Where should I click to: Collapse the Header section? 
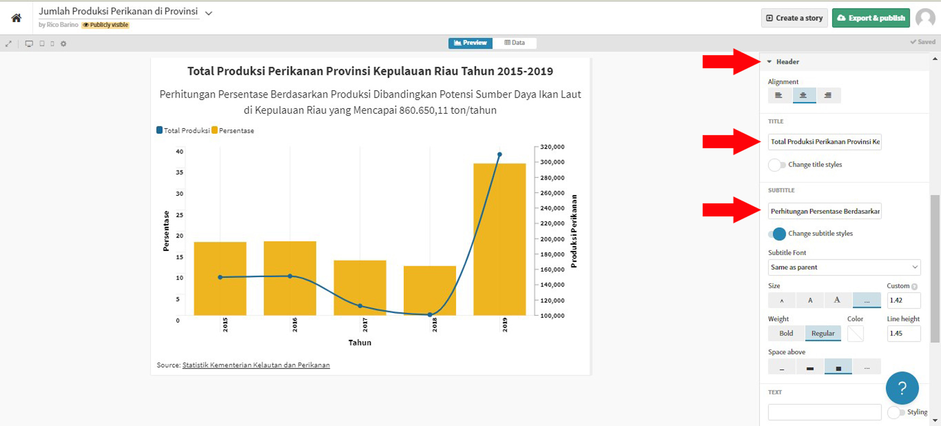770,61
